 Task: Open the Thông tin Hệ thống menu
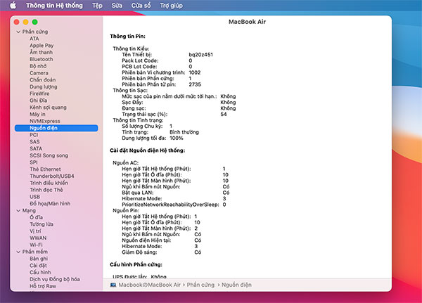(x=54, y=6)
